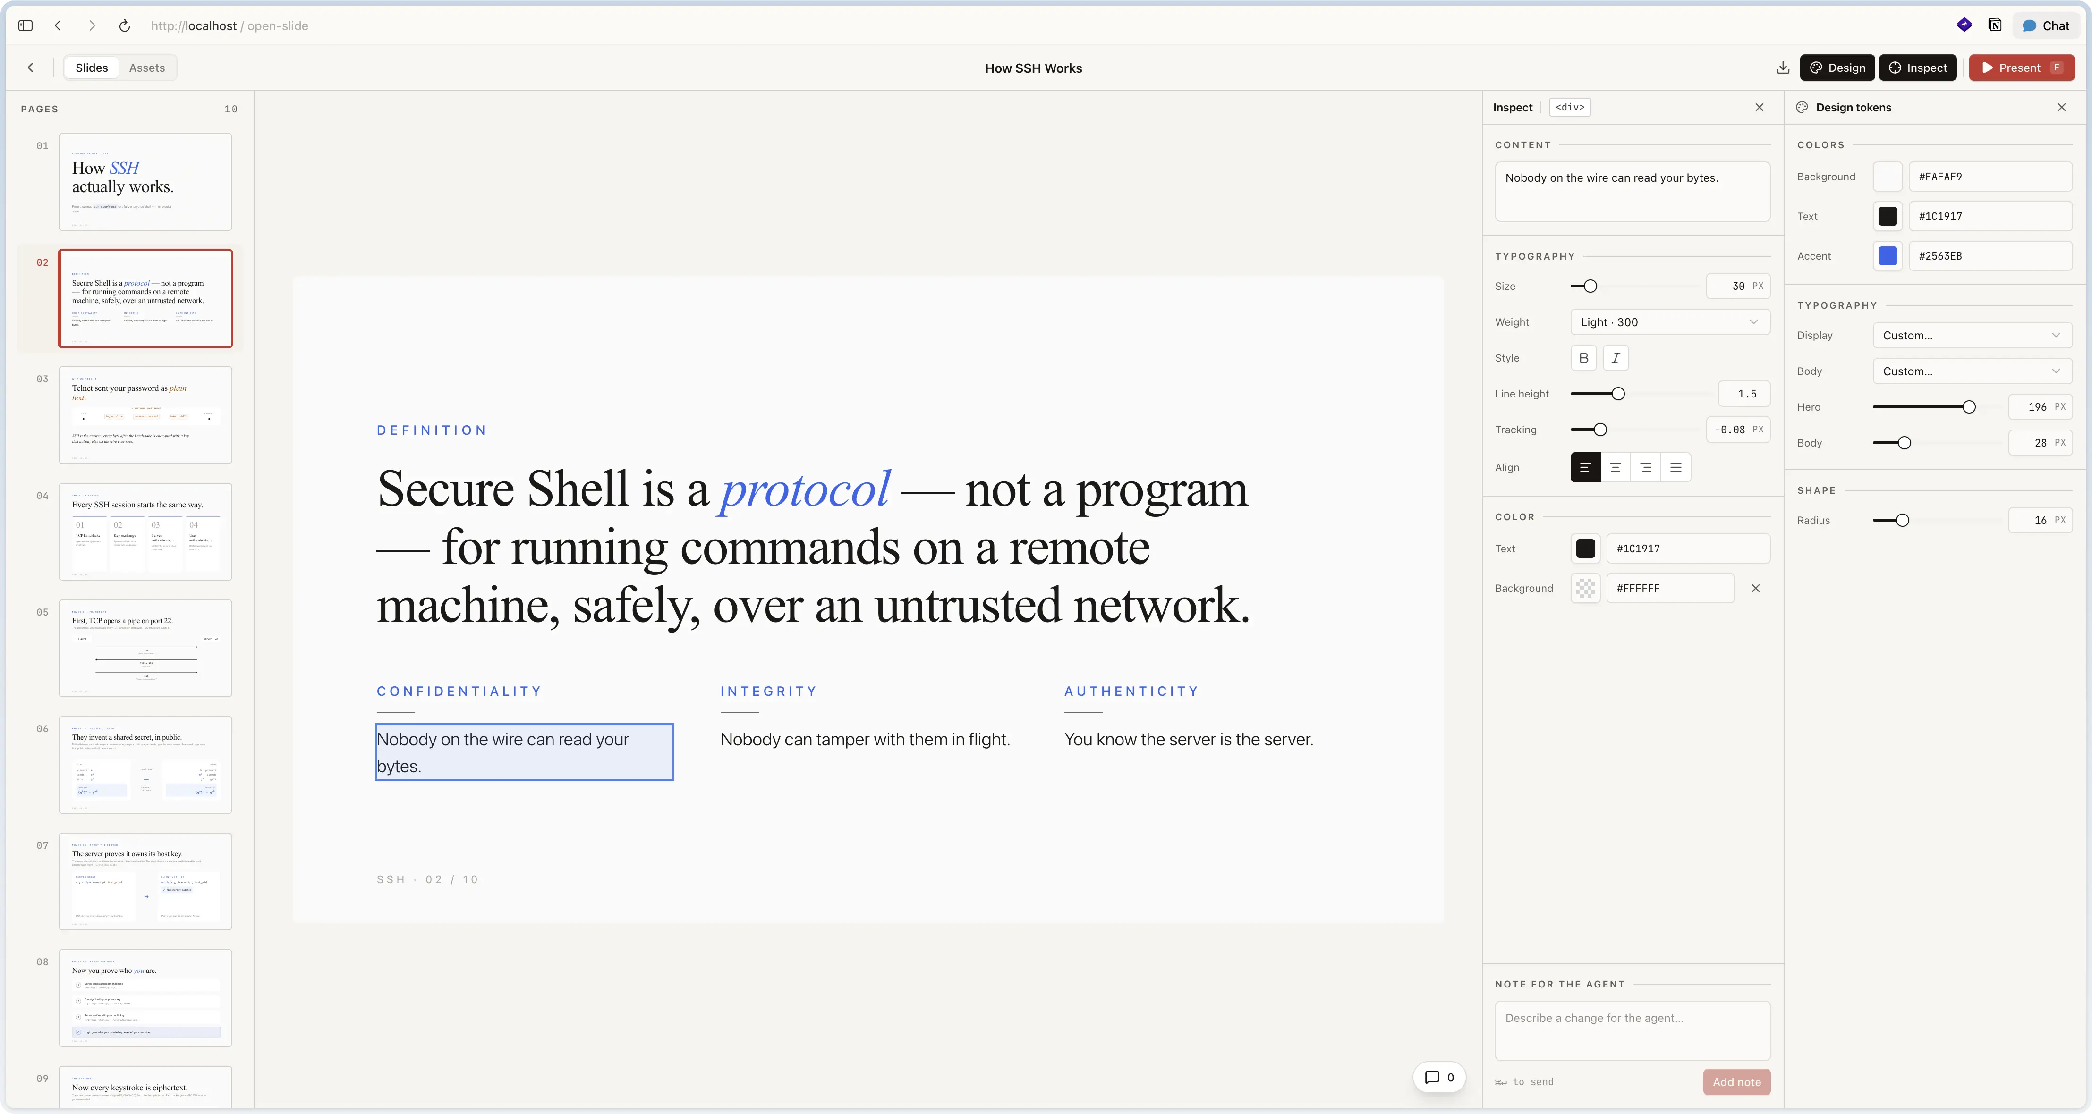Click the Tracking value -0.08 field
The image size is (2092, 1114).
click(x=1738, y=430)
